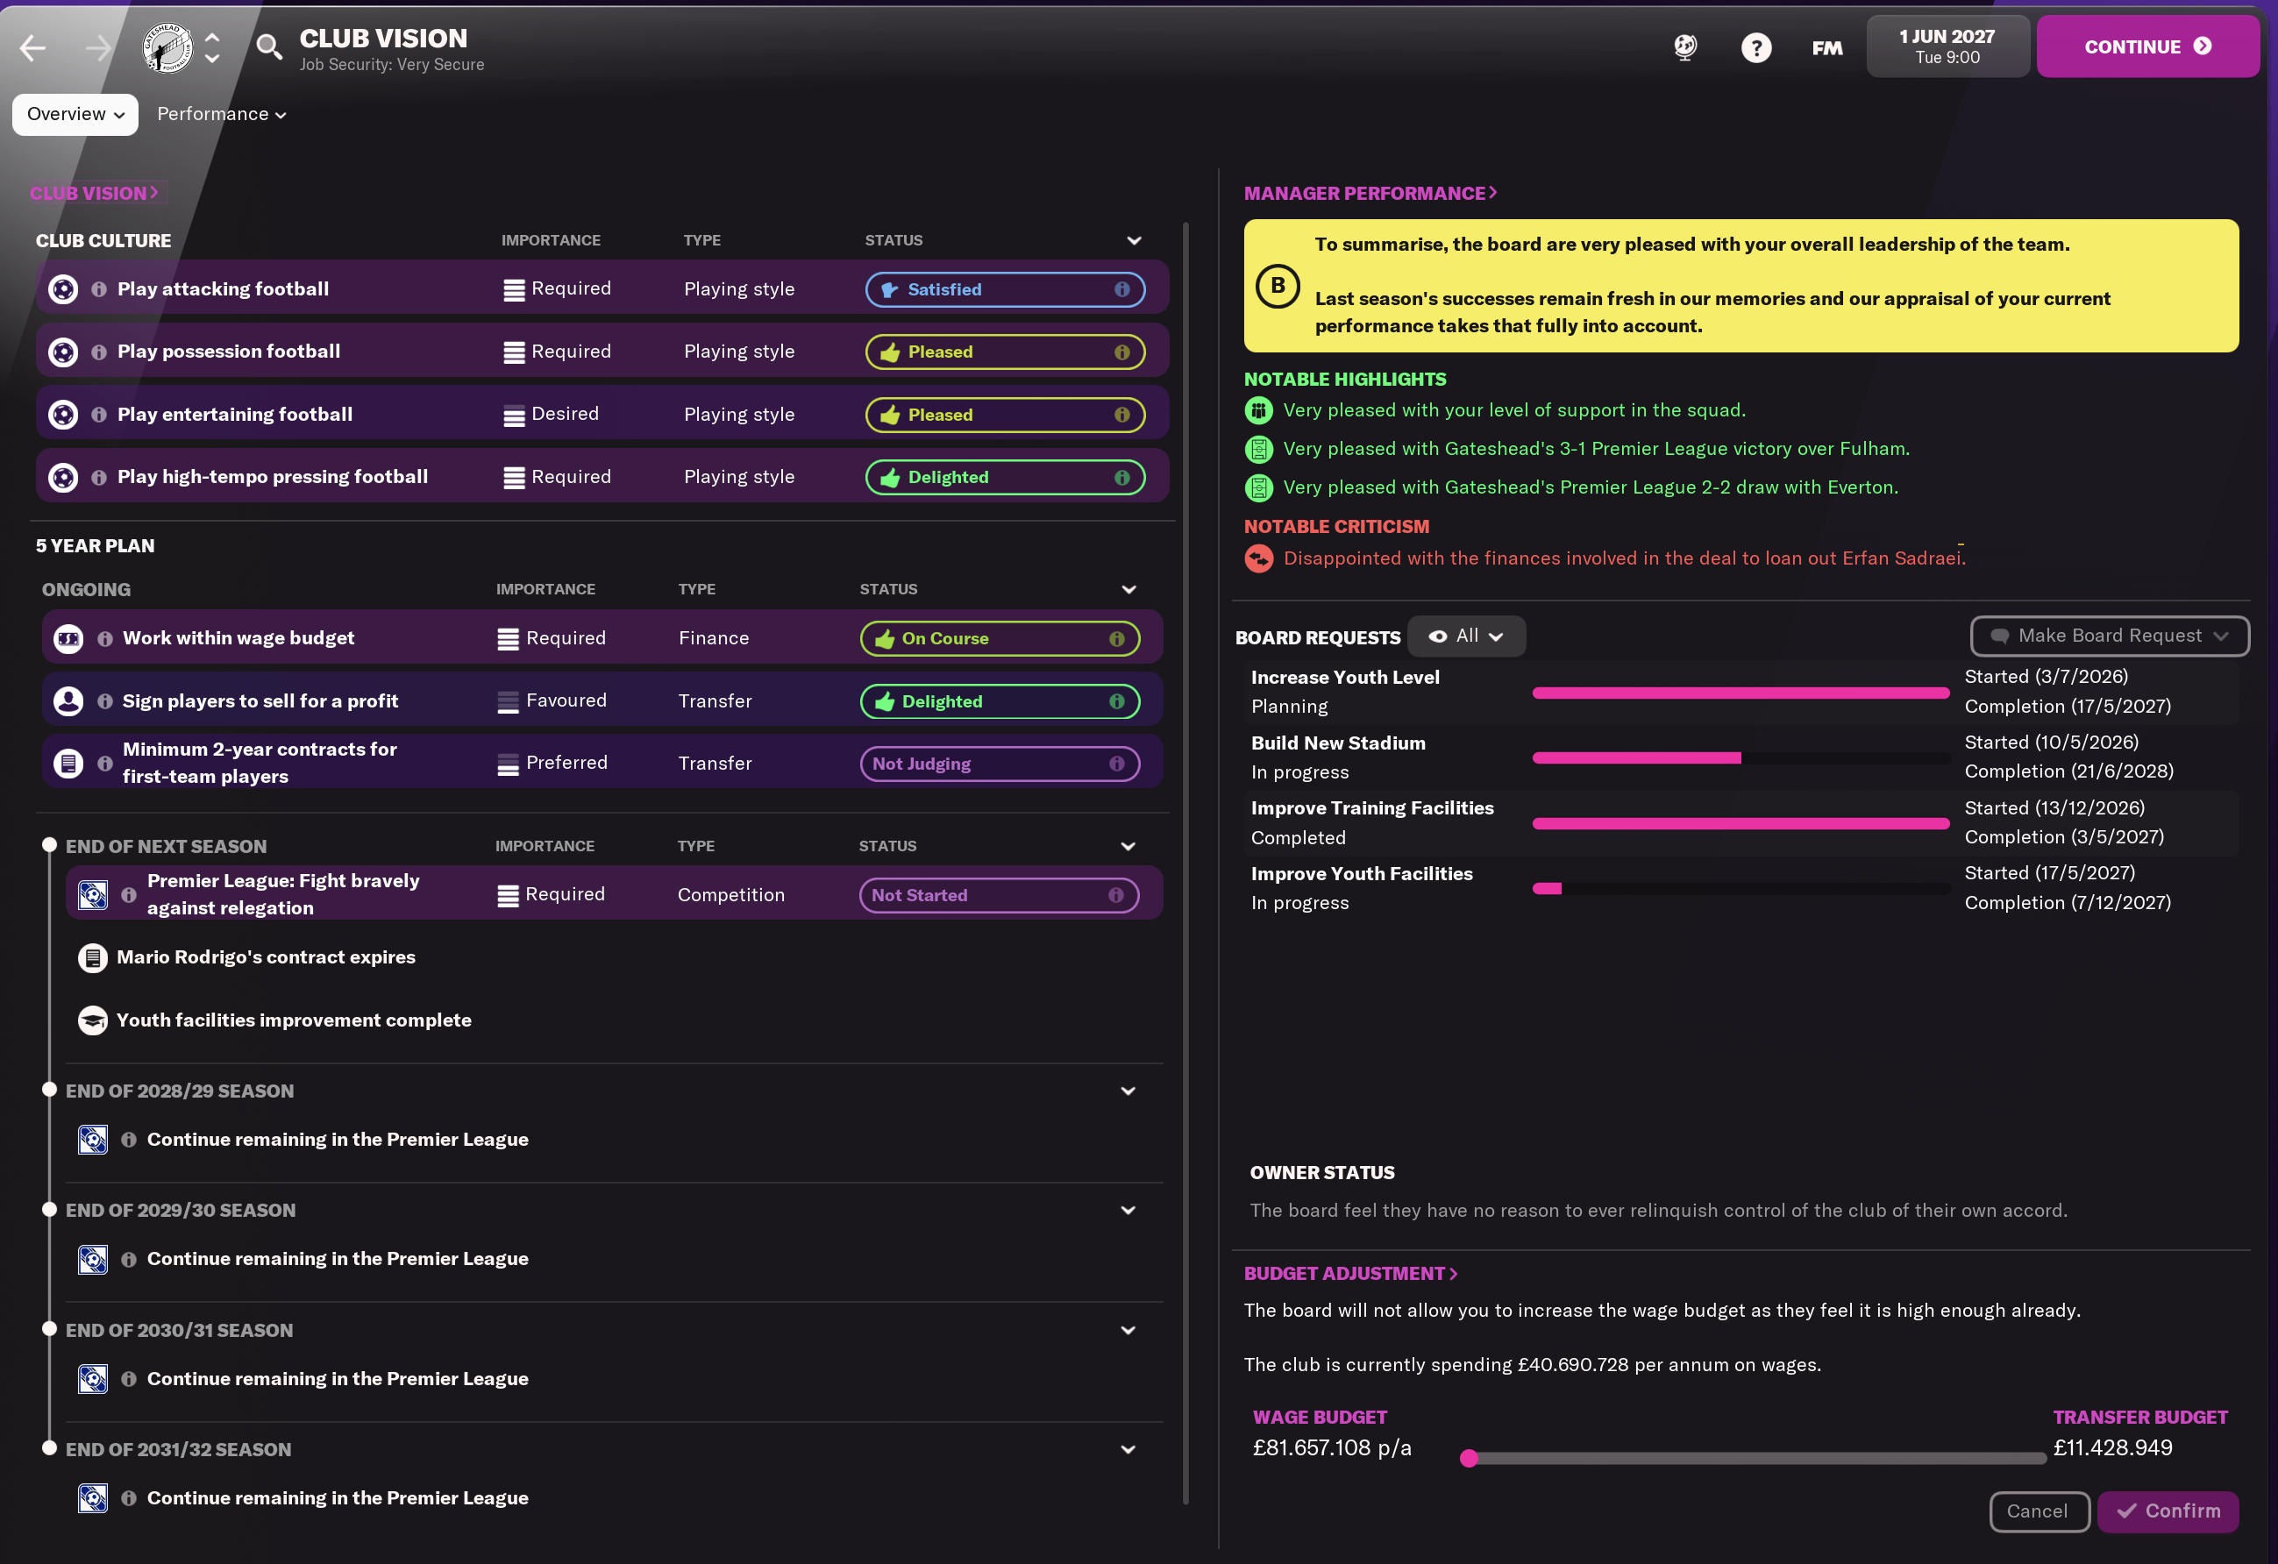Click wage budget finance icon
2278x1564 pixels.
point(68,639)
